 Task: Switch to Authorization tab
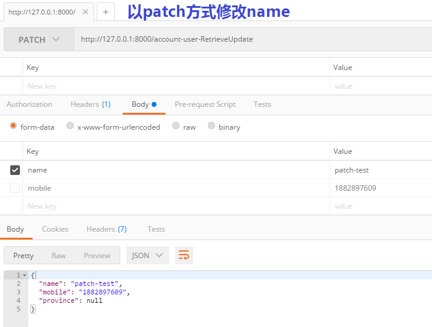point(30,104)
